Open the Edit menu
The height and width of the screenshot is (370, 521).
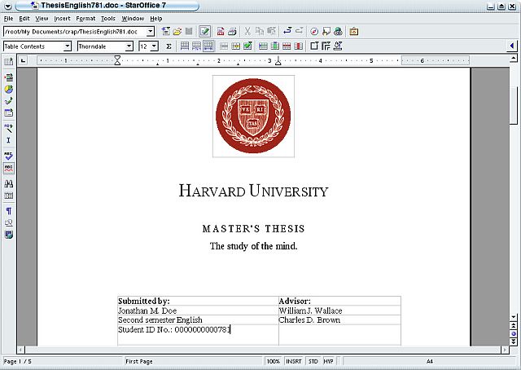pyautogui.click(x=24, y=19)
